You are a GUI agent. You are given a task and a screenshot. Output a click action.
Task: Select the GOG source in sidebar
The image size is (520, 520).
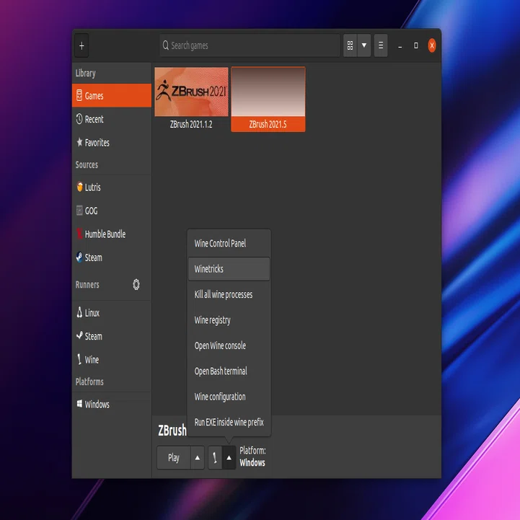(x=111, y=211)
